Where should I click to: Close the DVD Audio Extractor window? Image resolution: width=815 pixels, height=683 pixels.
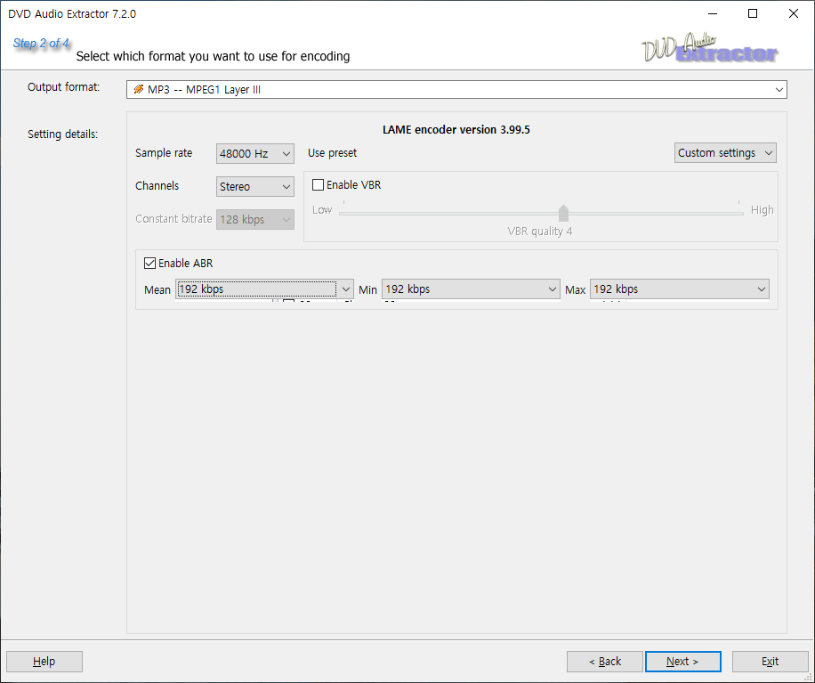pyautogui.click(x=793, y=13)
